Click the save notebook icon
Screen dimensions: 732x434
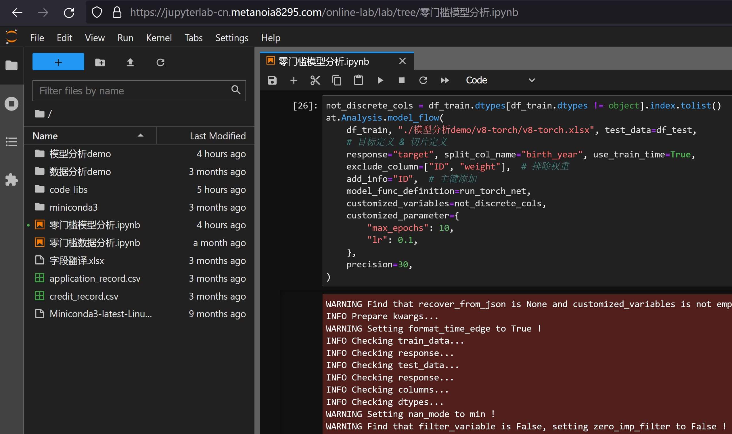tap(272, 80)
